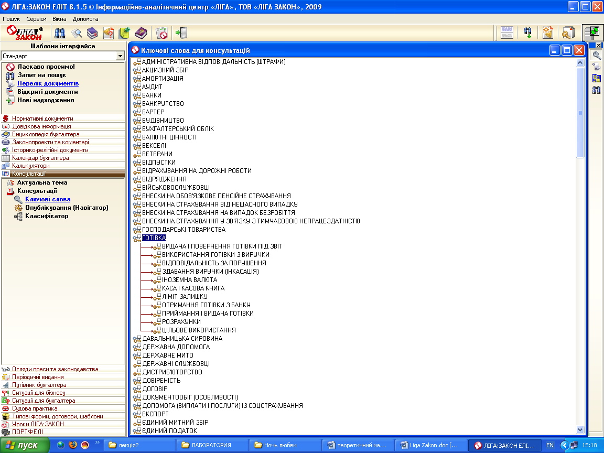Click the keyword list scroll down arrow

pos(580,429)
